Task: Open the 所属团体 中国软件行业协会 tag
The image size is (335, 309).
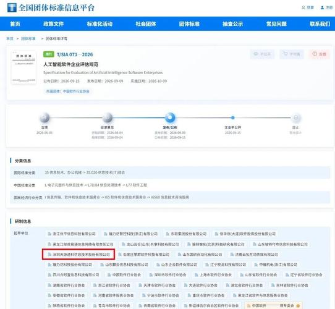Action: (68, 91)
